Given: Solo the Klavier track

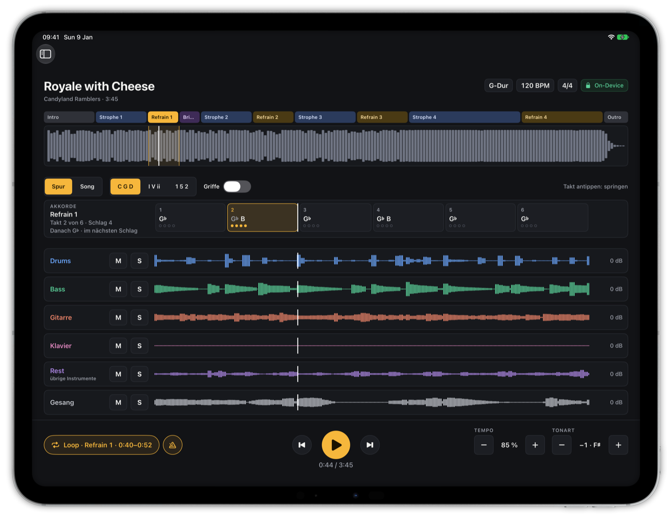Looking at the screenshot, I should tap(139, 346).
